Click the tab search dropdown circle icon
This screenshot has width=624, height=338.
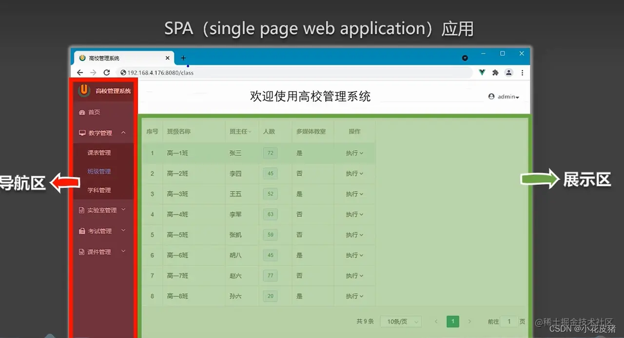pyautogui.click(x=465, y=58)
